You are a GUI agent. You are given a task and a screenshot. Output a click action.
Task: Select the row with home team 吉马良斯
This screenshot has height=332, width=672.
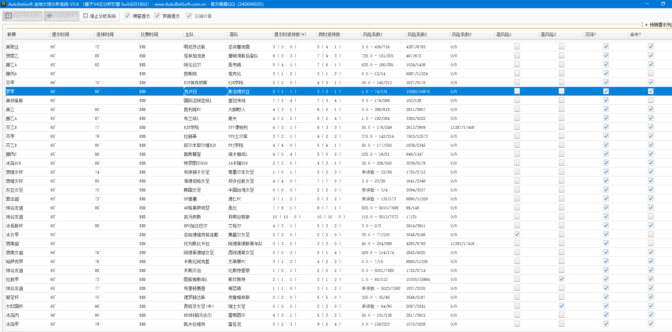click(192, 217)
